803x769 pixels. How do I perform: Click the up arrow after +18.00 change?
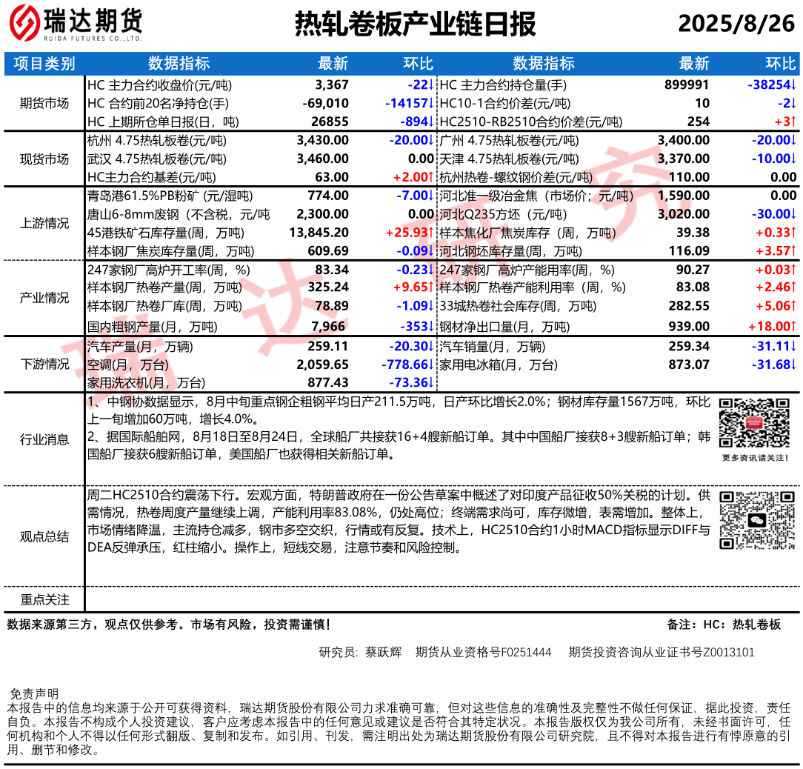[793, 326]
